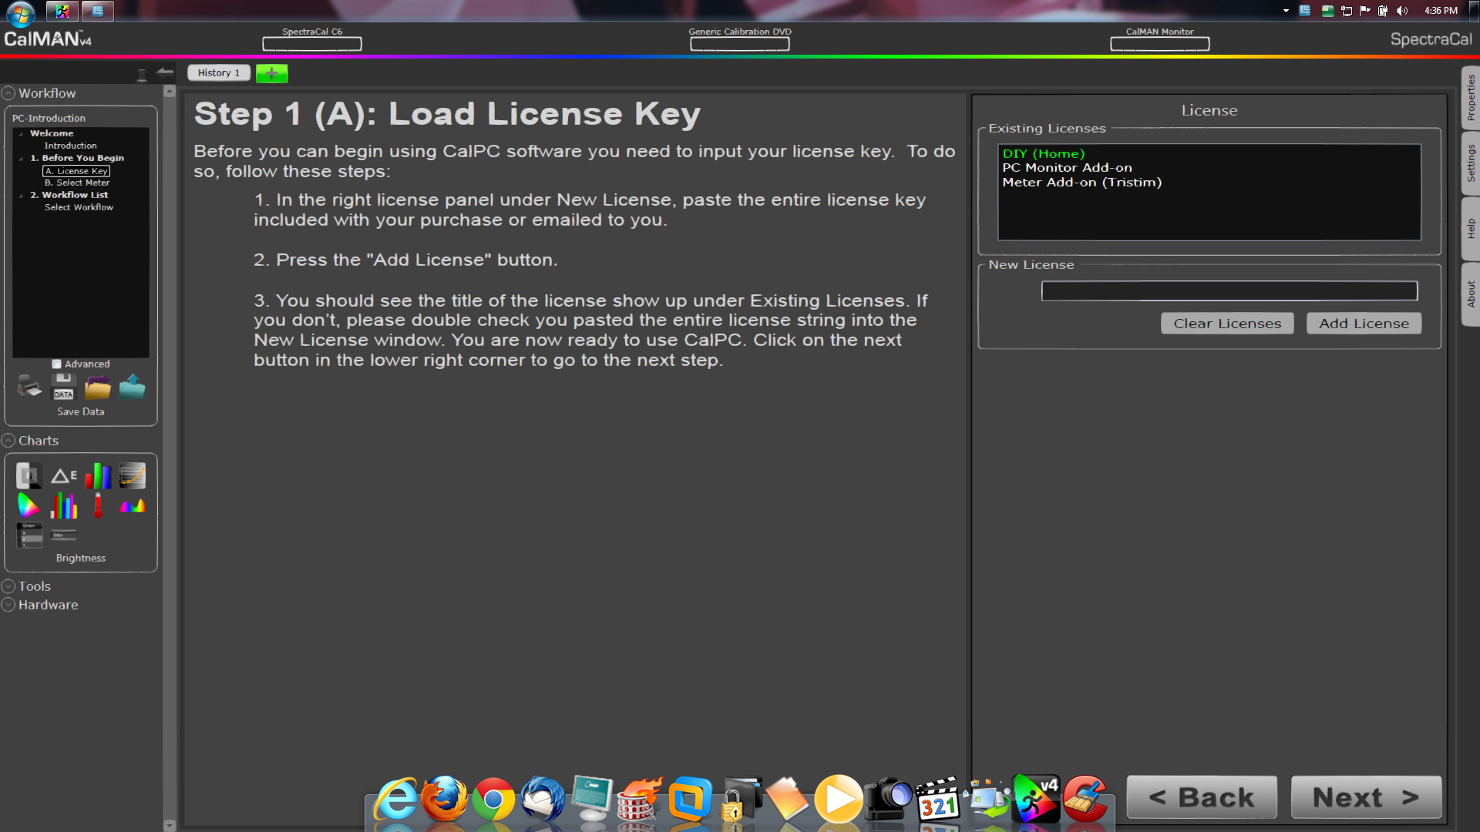Viewport: 1480px width, 832px height.
Task: Open the CIE color gamut triangle chart
Action: (29, 505)
